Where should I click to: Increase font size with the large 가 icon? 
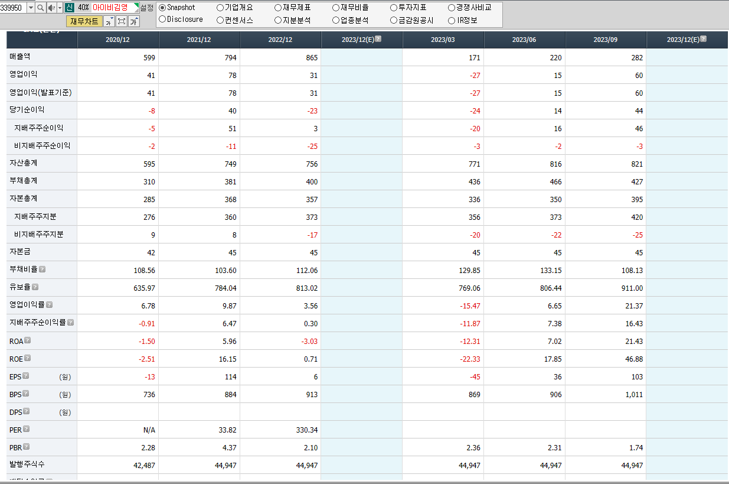[134, 22]
